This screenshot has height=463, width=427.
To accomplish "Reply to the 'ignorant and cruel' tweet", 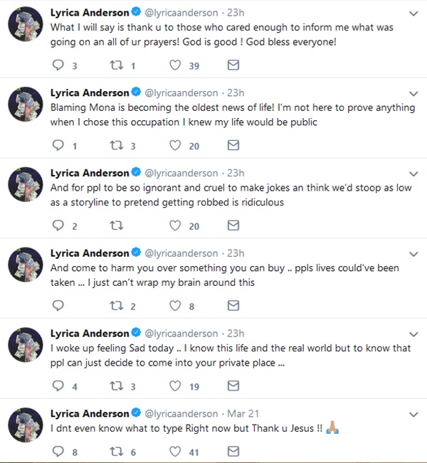I will 58,225.
